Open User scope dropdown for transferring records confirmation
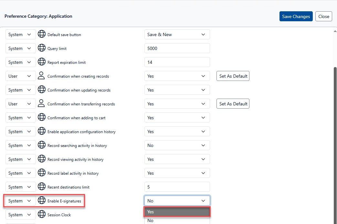 pos(21,104)
